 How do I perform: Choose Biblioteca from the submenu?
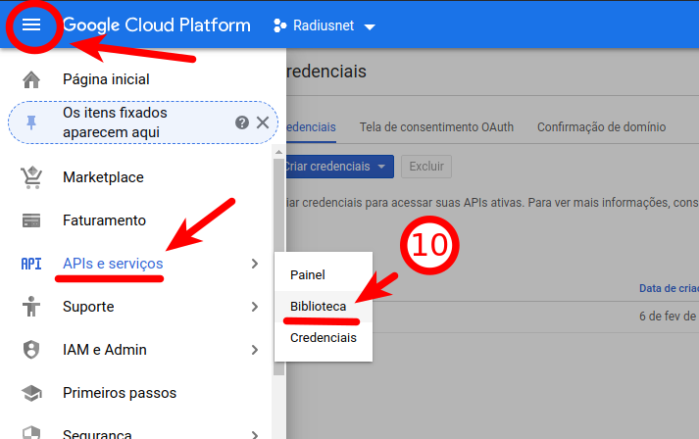[319, 307]
